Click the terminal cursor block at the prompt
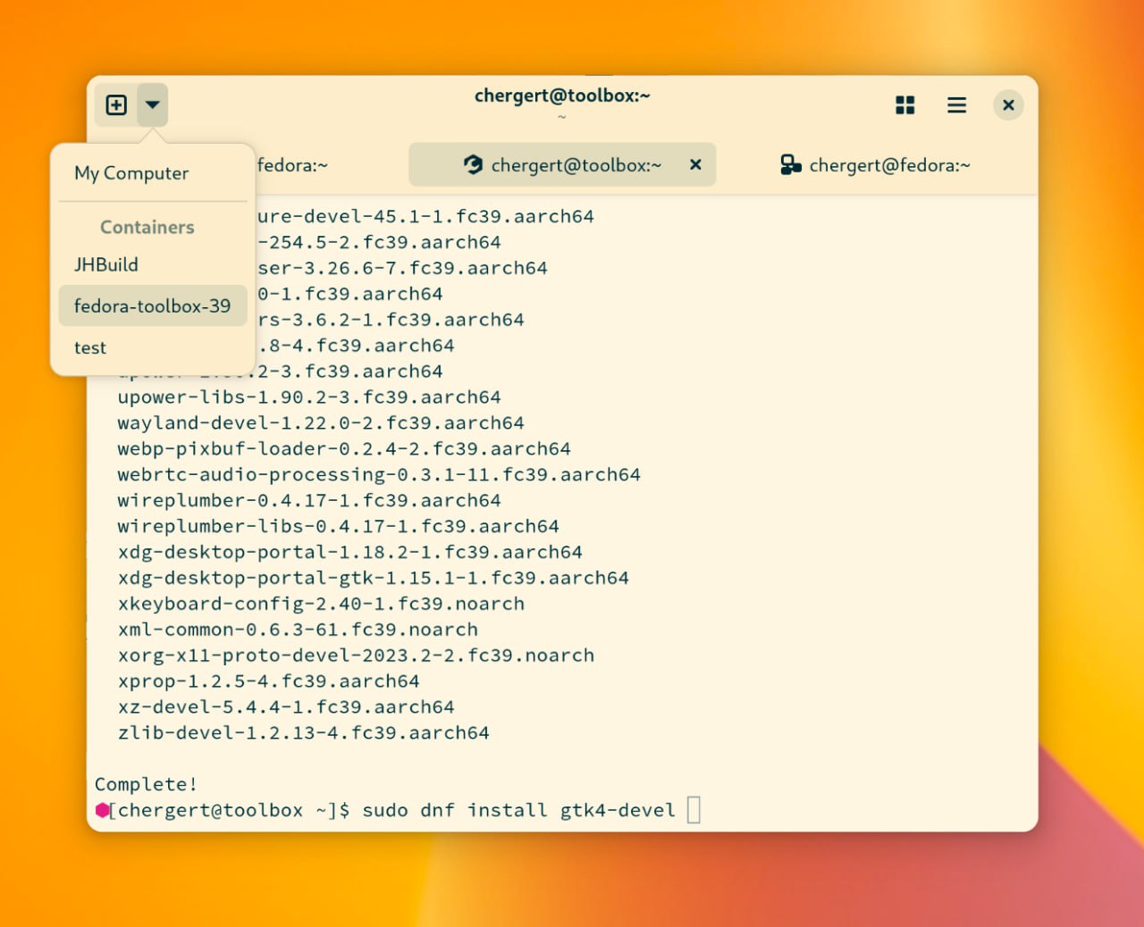This screenshot has width=1144, height=927. pyautogui.click(x=694, y=810)
